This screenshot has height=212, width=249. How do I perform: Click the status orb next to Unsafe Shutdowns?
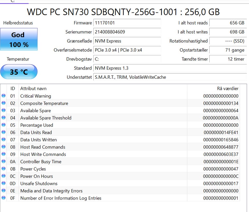(4, 183)
